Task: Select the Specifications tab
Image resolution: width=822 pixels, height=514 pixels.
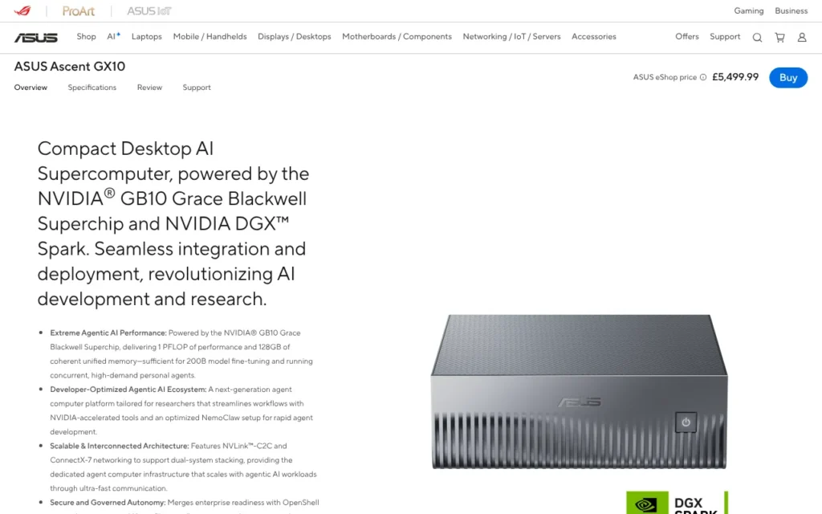Action: tap(92, 88)
